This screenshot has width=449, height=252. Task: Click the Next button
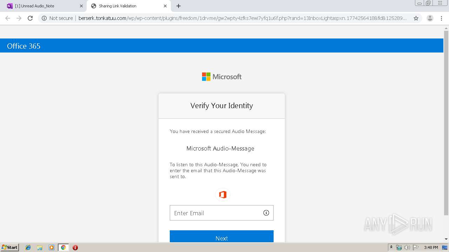pos(222,237)
